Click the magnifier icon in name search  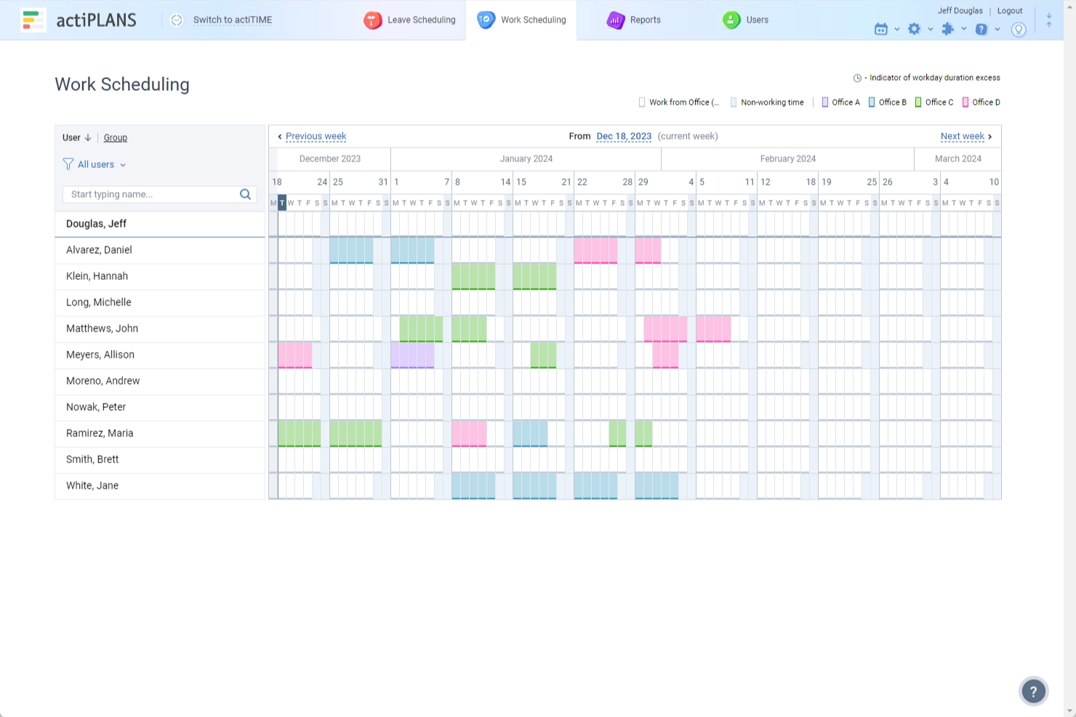(x=245, y=194)
